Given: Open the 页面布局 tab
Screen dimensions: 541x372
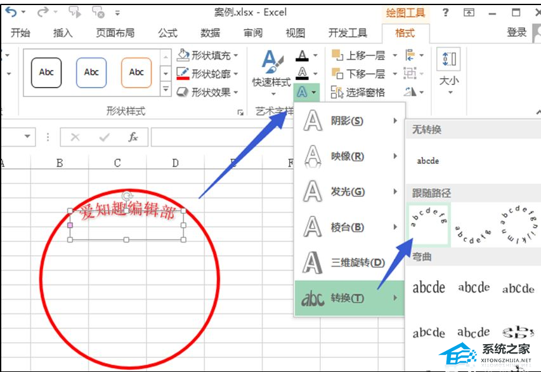Looking at the screenshot, I should point(115,33).
